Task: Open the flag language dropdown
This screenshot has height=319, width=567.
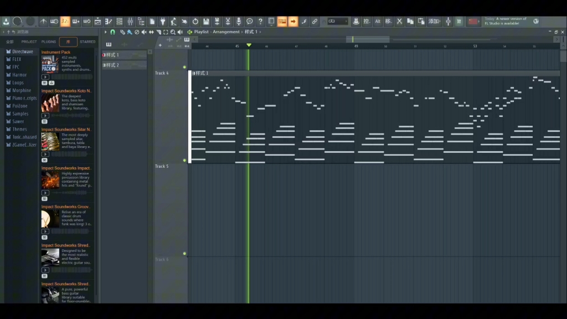Action: [x=473, y=22]
